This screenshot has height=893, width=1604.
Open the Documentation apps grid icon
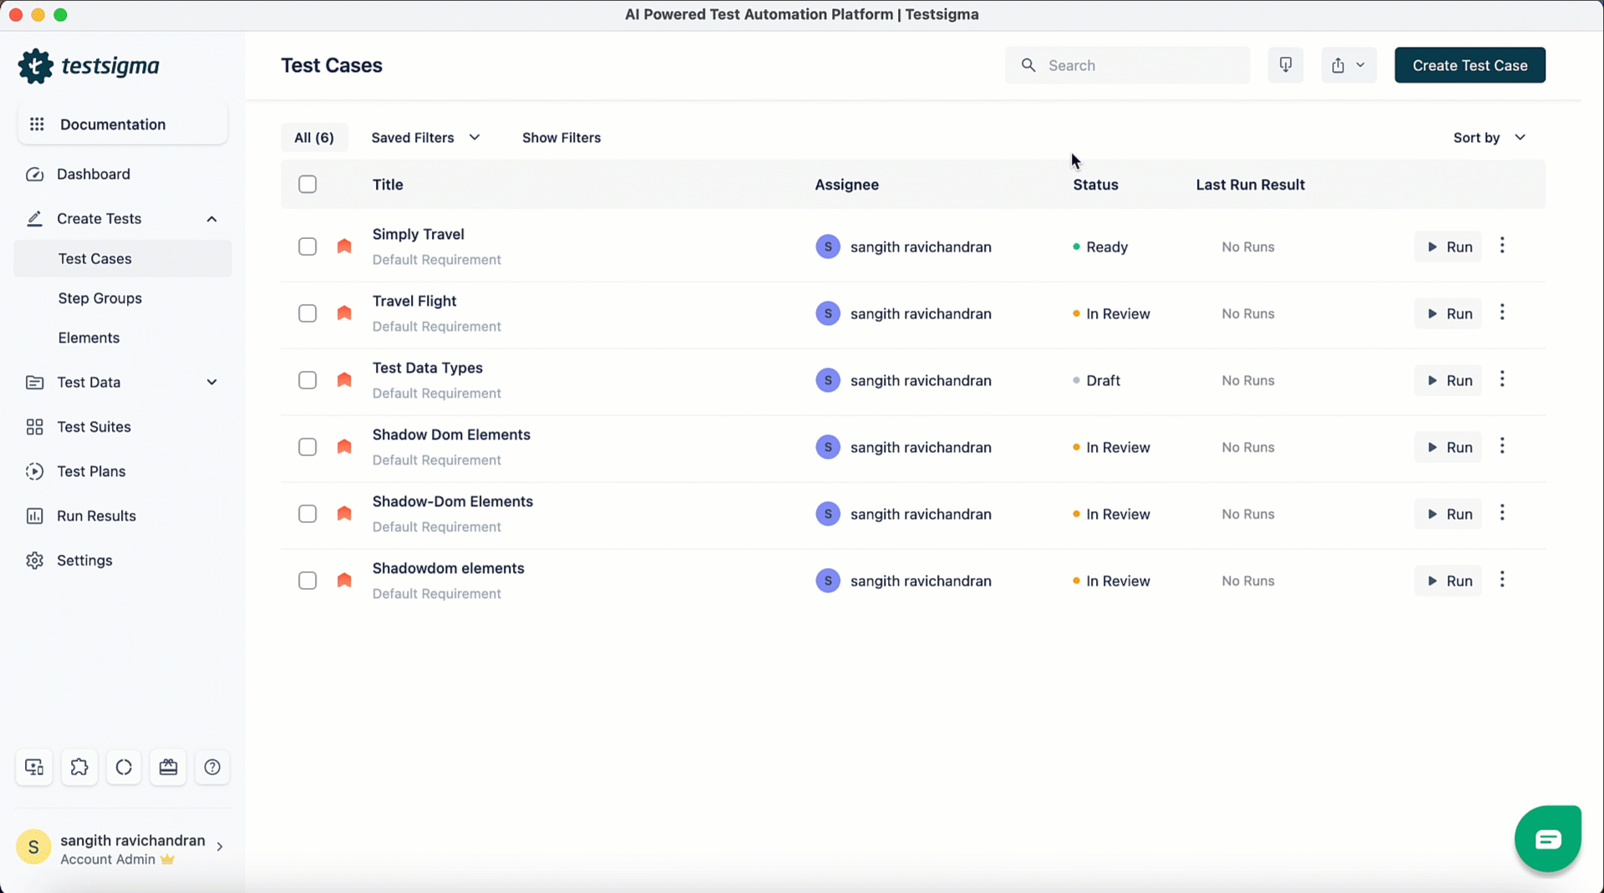click(37, 124)
